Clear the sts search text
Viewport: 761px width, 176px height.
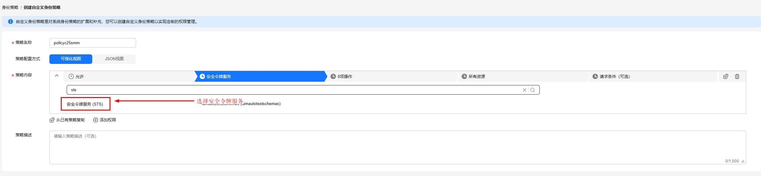[524, 90]
